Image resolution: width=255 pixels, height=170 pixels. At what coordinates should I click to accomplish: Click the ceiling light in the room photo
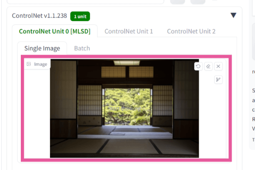point(127,62)
